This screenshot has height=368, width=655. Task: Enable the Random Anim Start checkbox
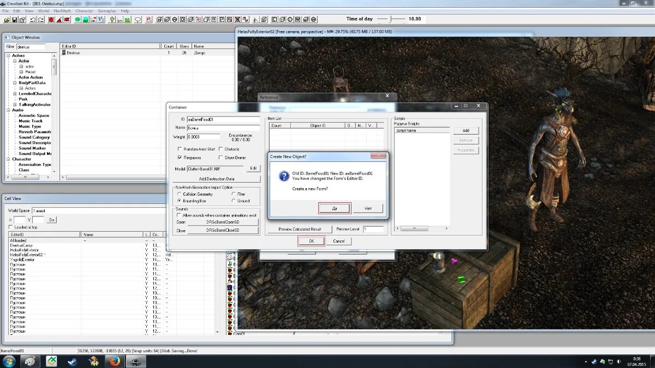click(x=180, y=149)
